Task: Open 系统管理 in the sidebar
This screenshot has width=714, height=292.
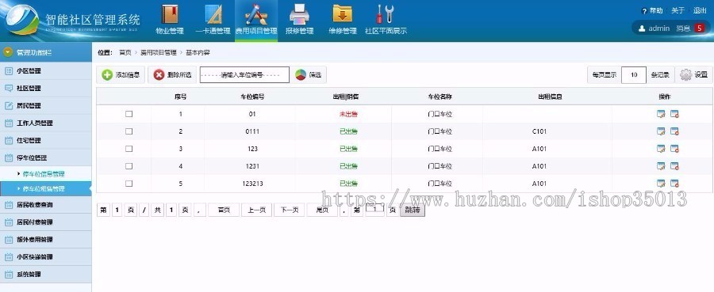Action: [x=45, y=275]
